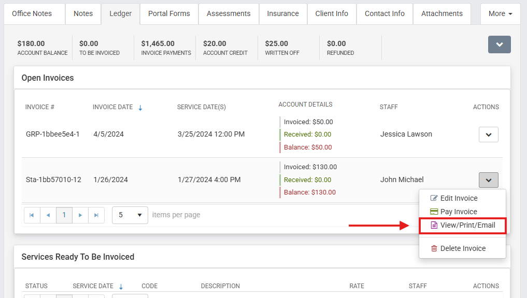Choose Edit Invoice from the menu
The width and height of the screenshot is (527, 298).
(462, 198)
